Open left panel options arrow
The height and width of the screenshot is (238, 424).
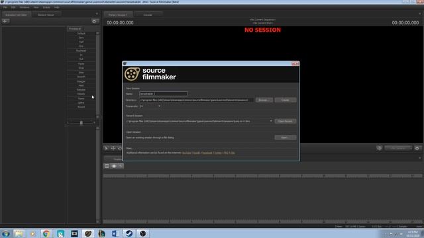pos(97,14)
